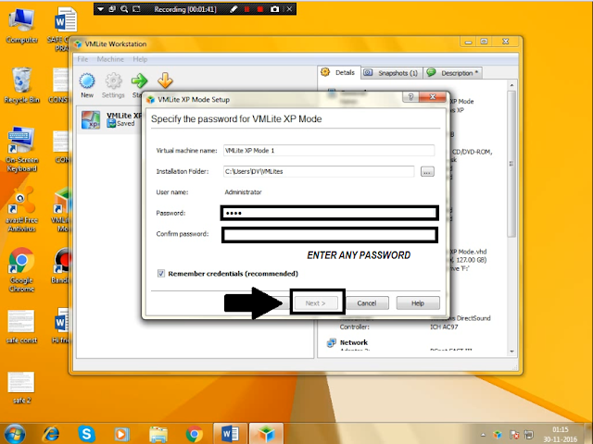Open Google Chrome desktop shortcut
This screenshot has height=444, width=593.
[x=21, y=270]
